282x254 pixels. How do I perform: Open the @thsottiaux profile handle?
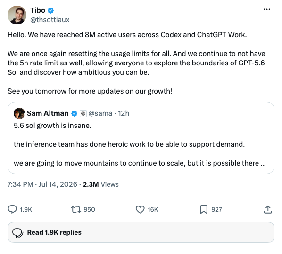tap(50, 20)
